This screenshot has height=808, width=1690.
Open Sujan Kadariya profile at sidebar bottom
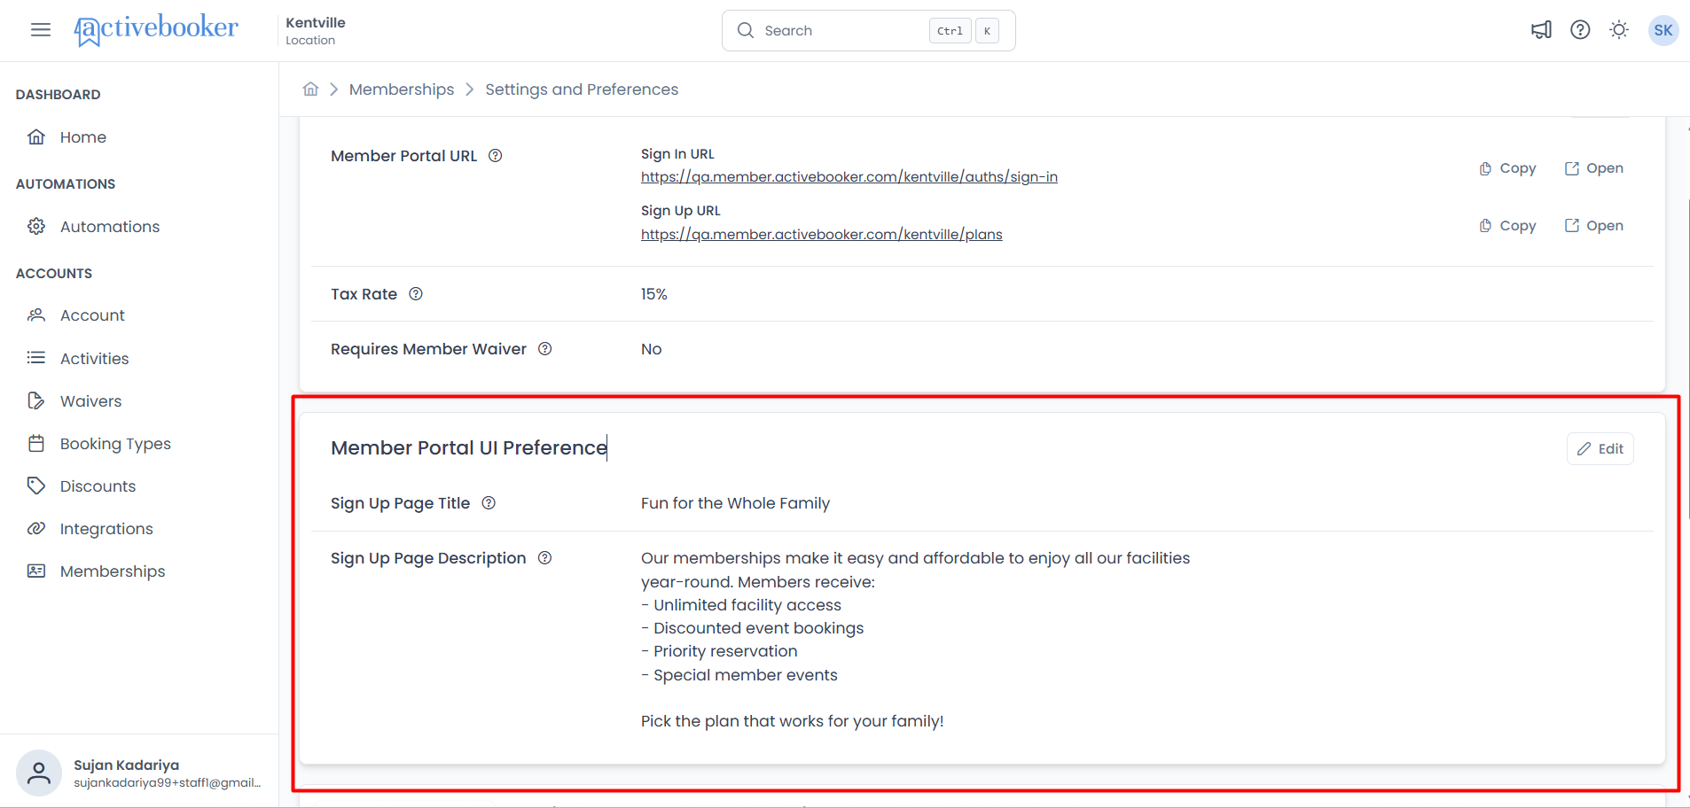coord(139,773)
